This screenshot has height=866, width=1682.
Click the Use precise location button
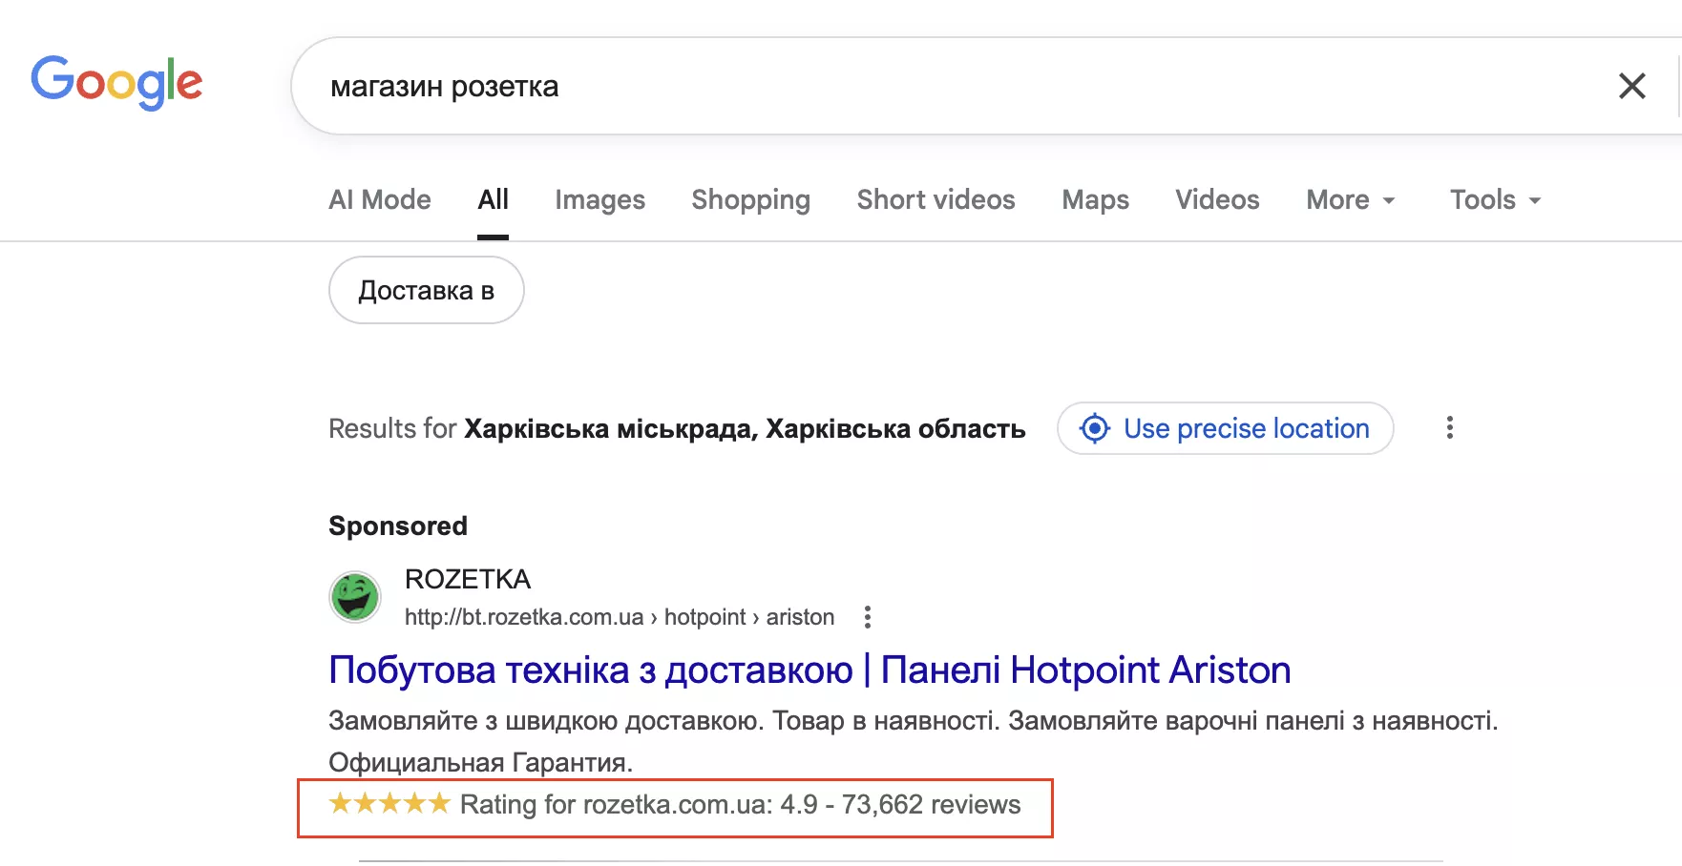[x=1225, y=428]
